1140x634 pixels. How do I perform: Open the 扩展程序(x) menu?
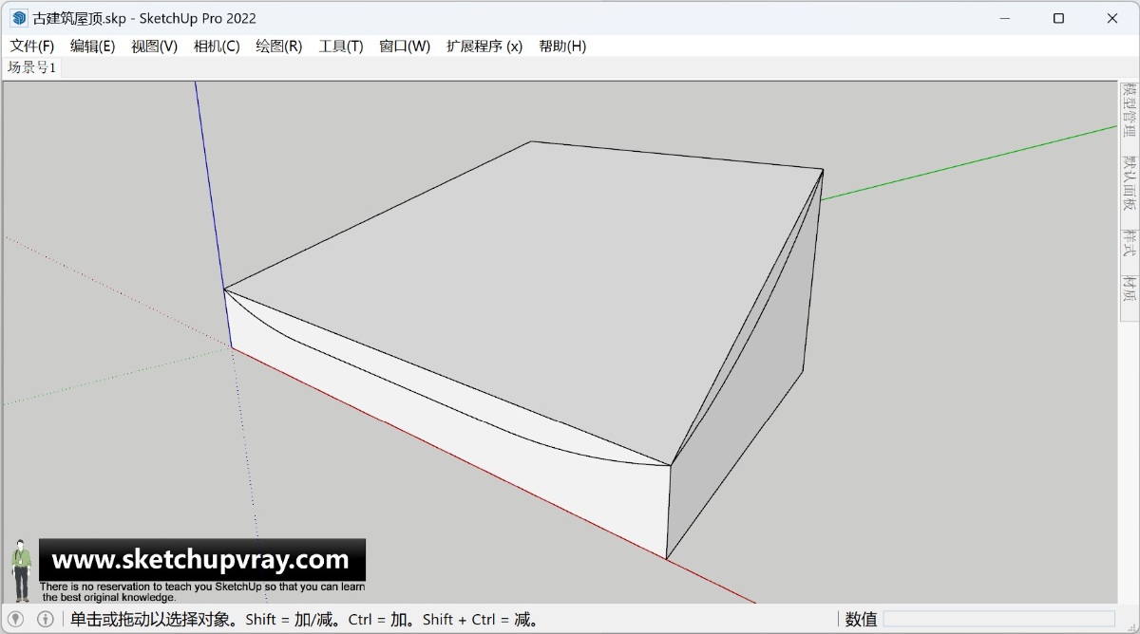[484, 45]
